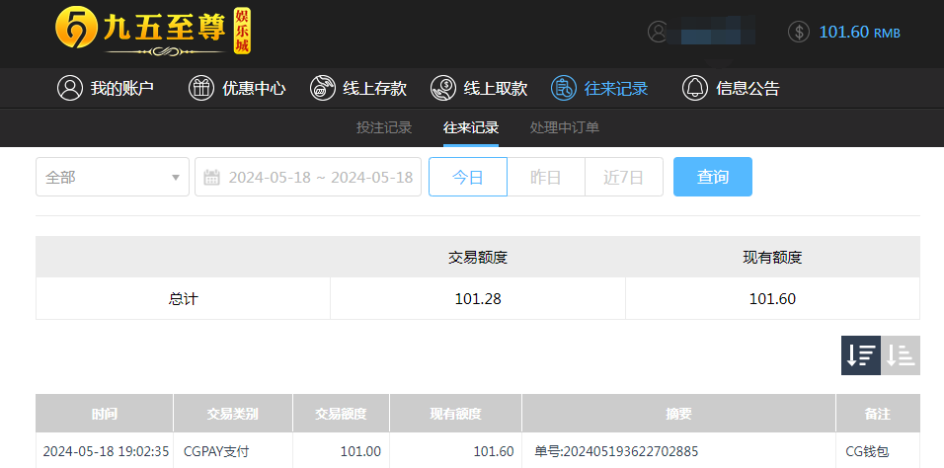
Task: Switch to 投注记录 tab
Action: point(384,127)
